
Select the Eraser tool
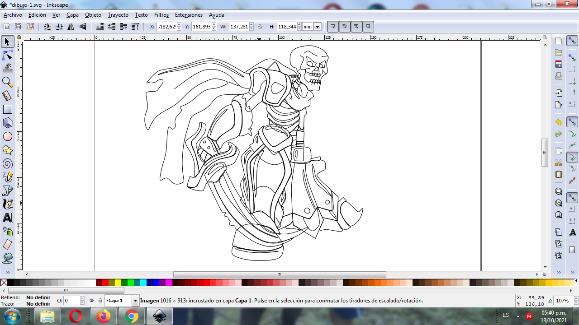(7, 245)
